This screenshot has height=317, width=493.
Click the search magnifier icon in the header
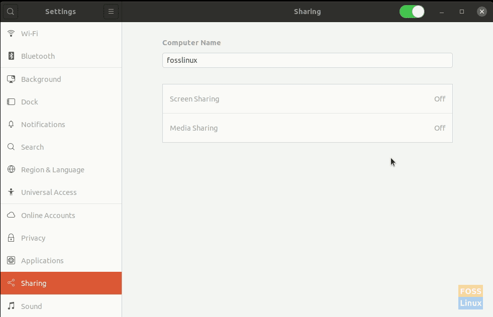(10, 11)
